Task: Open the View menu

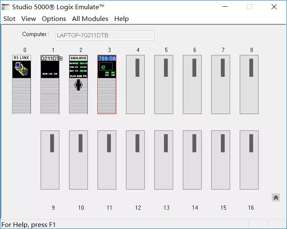Action: pos(28,19)
